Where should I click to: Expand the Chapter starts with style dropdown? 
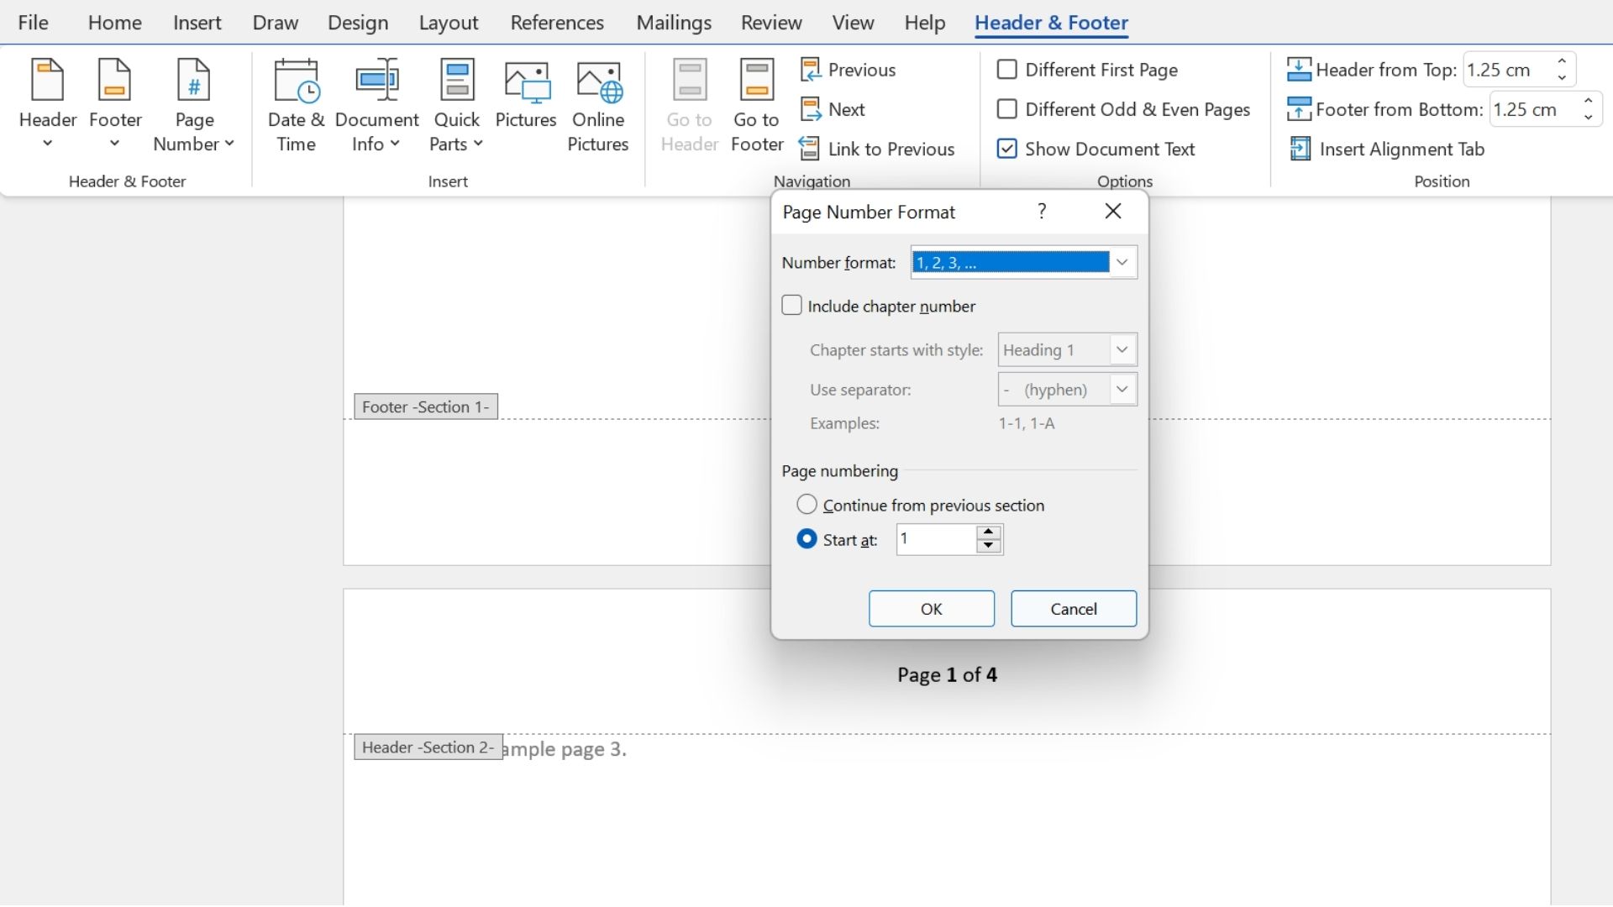pos(1122,349)
